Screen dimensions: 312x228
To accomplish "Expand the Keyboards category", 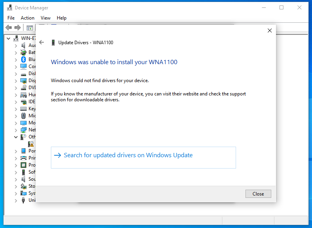I will point(16,109).
